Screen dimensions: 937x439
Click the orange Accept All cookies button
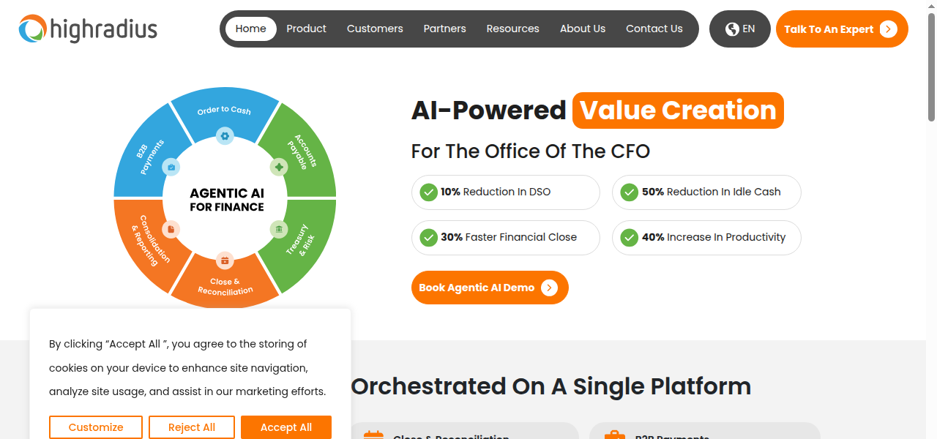tap(286, 427)
